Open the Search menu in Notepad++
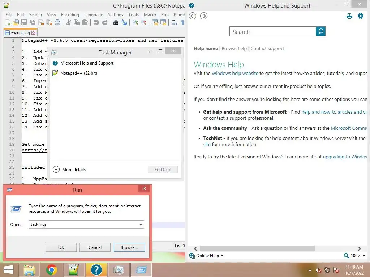Screen dimensions: 370x277 tap(35, 14)
